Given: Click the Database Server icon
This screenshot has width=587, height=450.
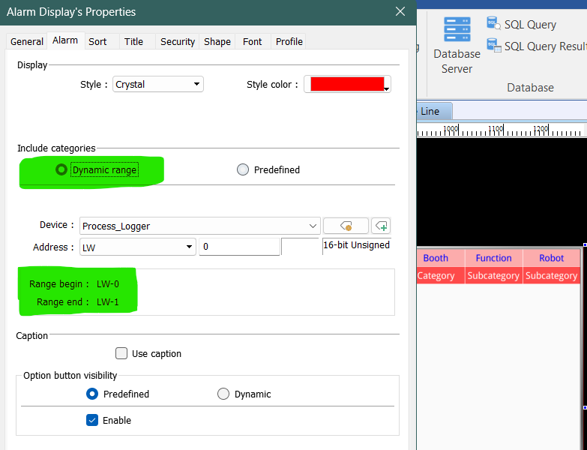Looking at the screenshot, I should [x=457, y=31].
